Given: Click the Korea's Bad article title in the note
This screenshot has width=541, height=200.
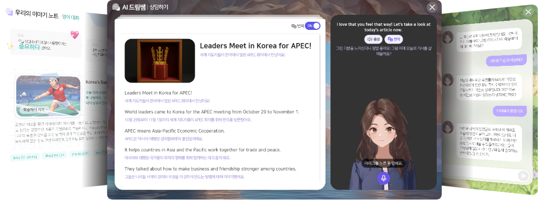Looking at the screenshot, I should pyautogui.click(x=96, y=82).
